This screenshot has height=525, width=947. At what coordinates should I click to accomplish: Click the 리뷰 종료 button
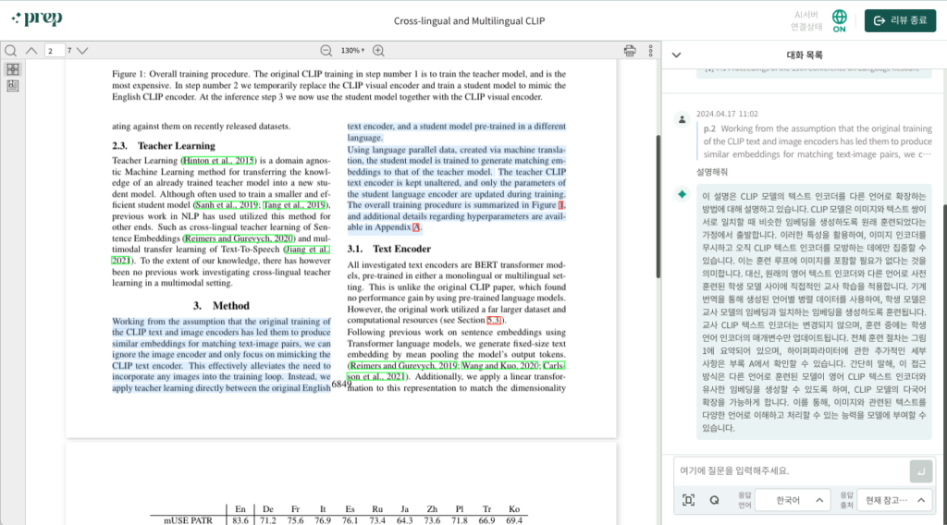(x=900, y=20)
